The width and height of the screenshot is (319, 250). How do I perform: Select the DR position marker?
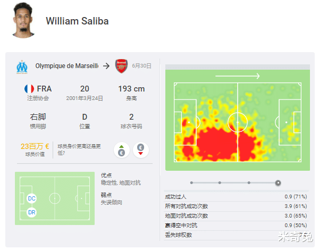(32, 212)
